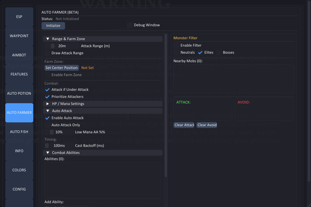Viewport: 311px width, 207px height.
Task: Collapse the Auto Attack section
Action: [x=48, y=111]
